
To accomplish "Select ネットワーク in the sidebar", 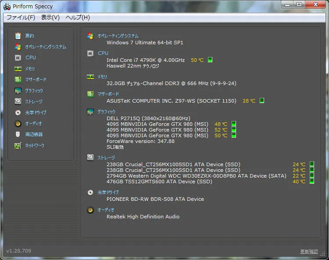I will click(x=35, y=146).
